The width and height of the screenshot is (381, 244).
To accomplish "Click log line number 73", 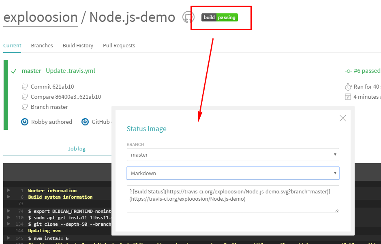I will tap(21, 204).
